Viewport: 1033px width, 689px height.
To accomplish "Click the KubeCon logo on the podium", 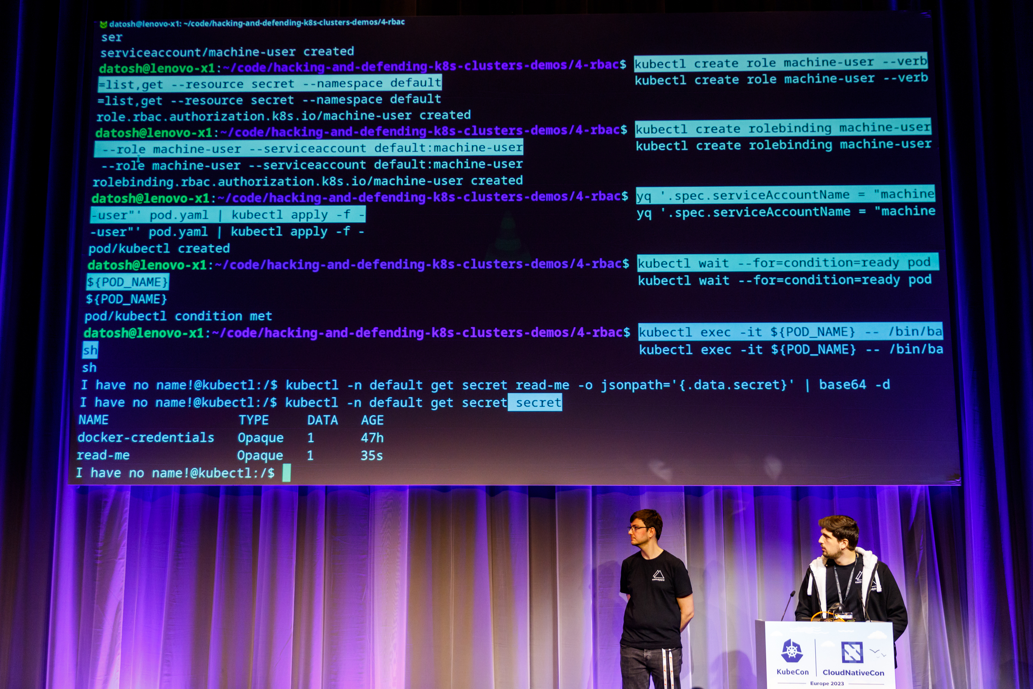I will [792, 657].
